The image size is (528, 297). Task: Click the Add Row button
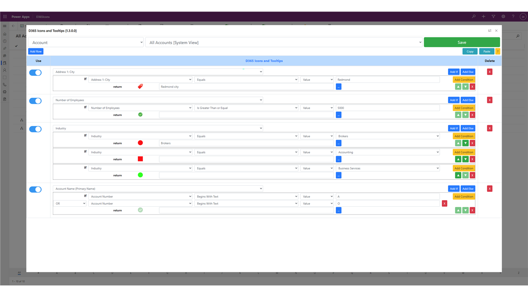click(36, 52)
